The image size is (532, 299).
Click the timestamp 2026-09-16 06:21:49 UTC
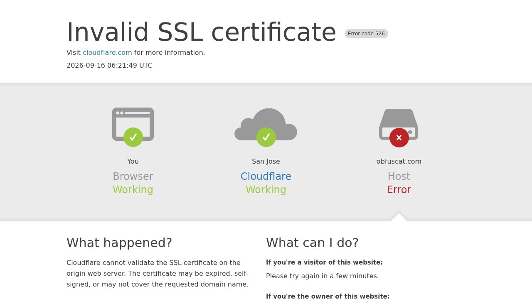click(109, 66)
